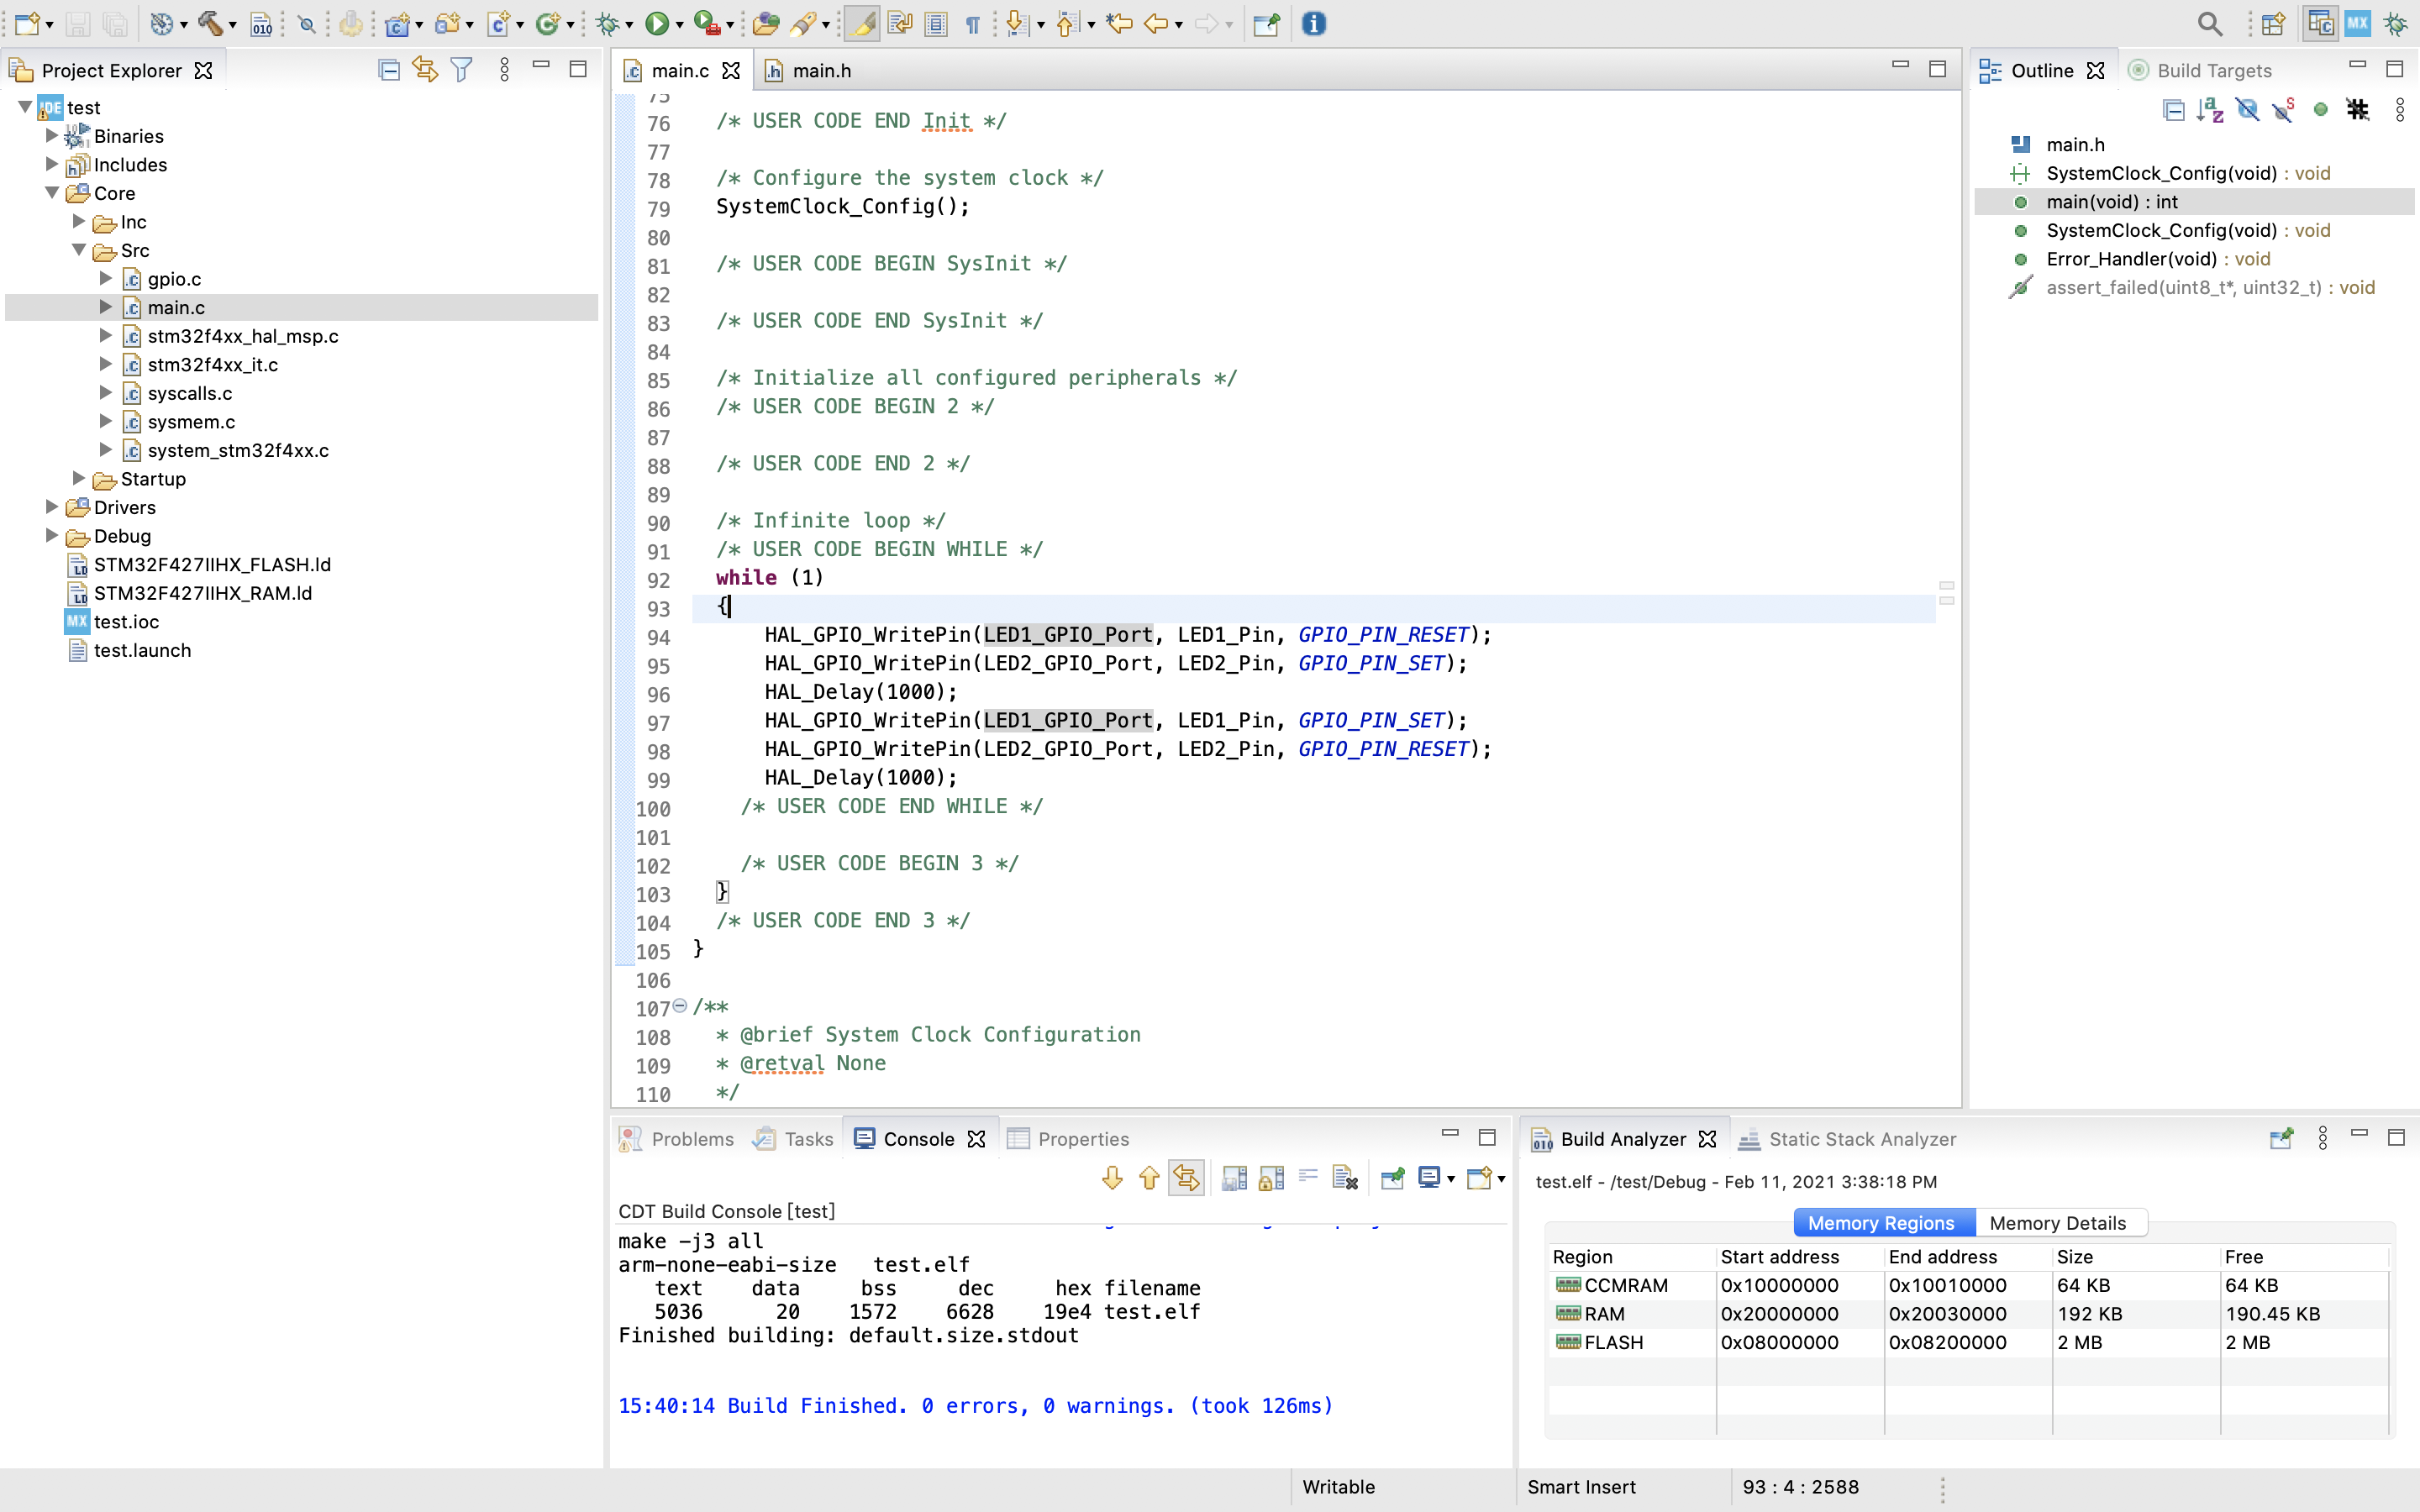Click Console Show Previous Error up arrow
Viewport: 2420px width, 1512px height.
(x=1149, y=1178)
